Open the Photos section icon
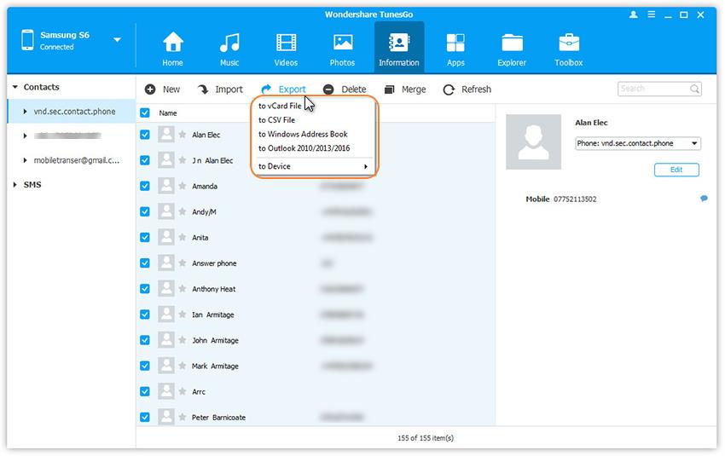This screenshot has width=725, height=456. [343, 43]
